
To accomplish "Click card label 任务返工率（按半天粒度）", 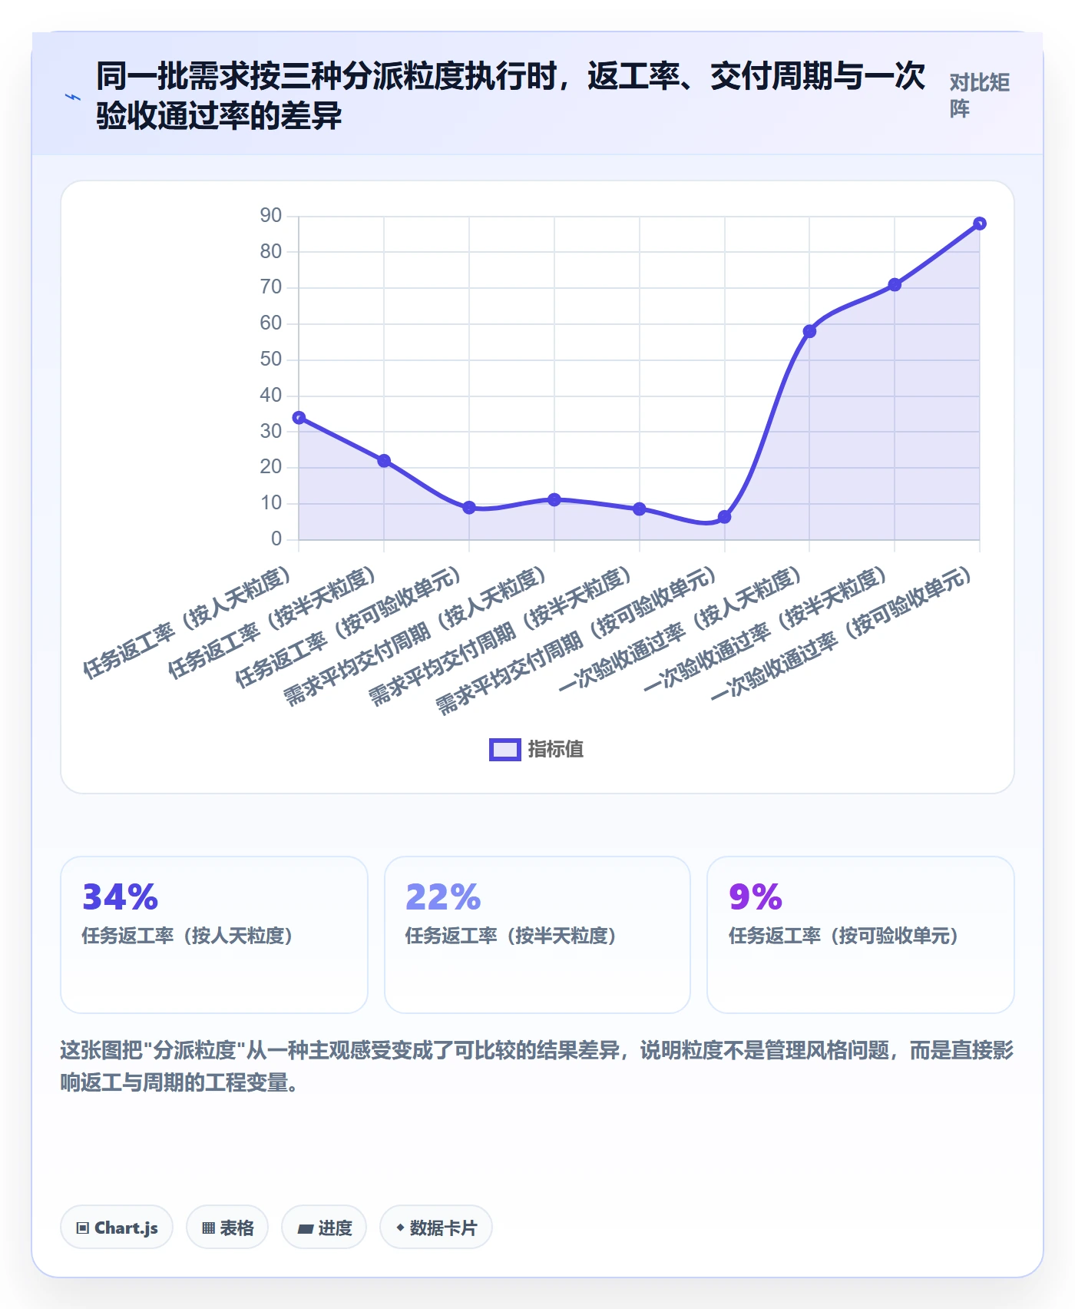I will 511,936.
